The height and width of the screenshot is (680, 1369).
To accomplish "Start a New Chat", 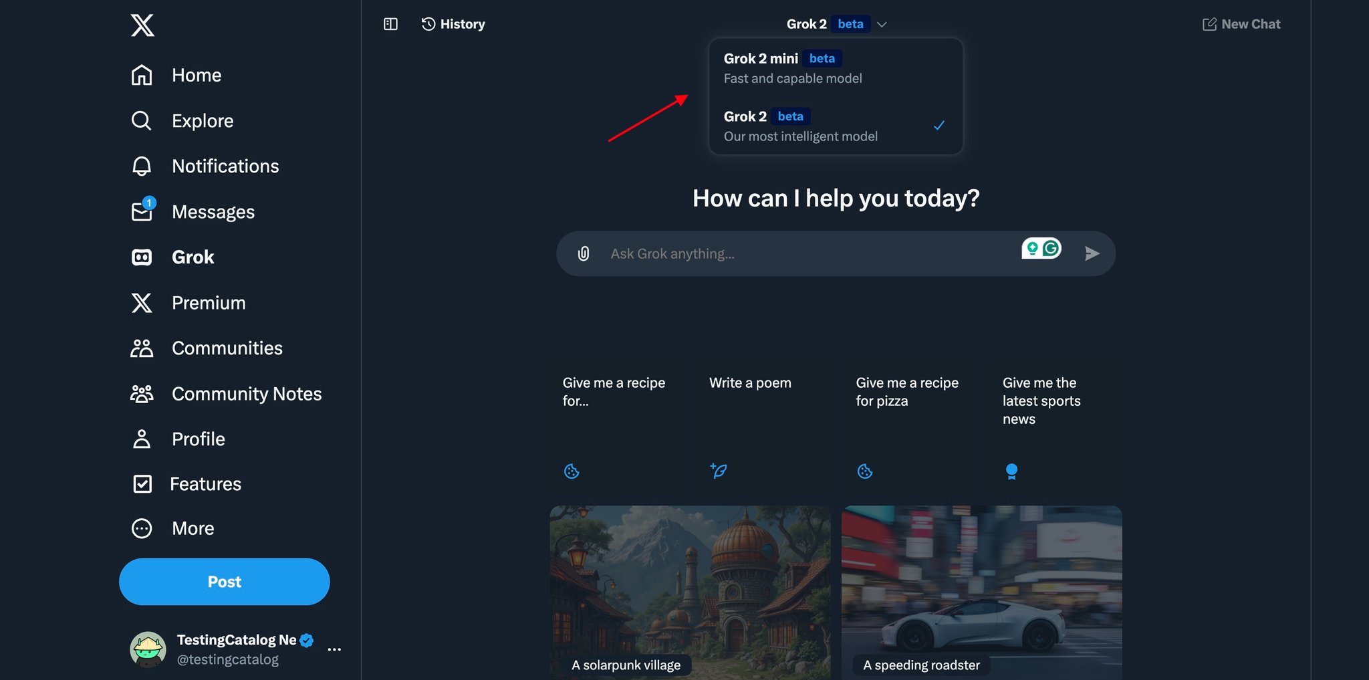I will [x=1241, y=24].
